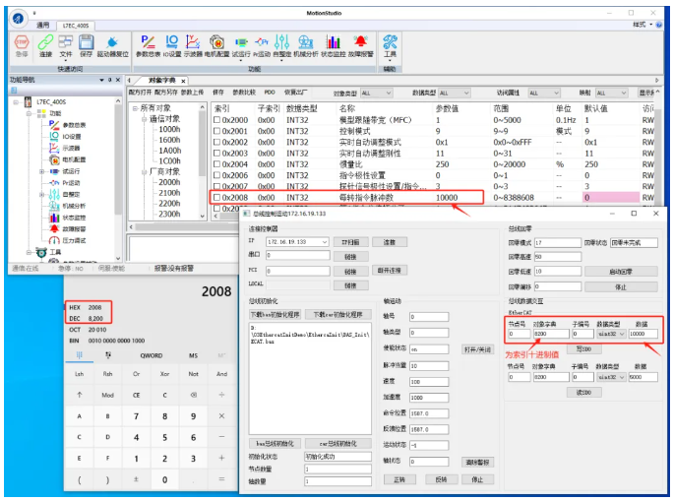Select 状态监控 in the navigation tree
Screen dimensions: 674x502
(74, 218)
